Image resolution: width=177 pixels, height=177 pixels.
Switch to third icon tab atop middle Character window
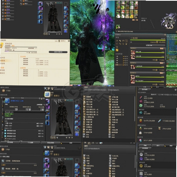tap(52, 88)
